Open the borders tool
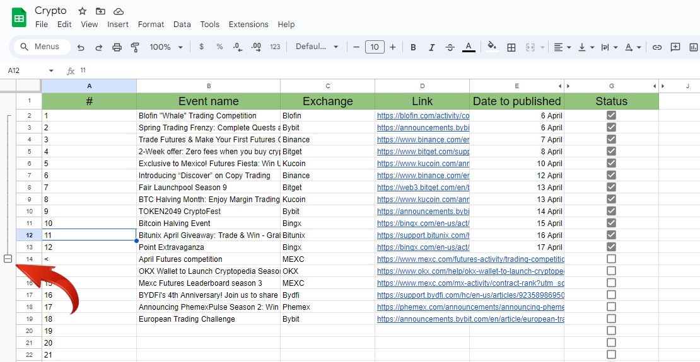 (511, 47)
